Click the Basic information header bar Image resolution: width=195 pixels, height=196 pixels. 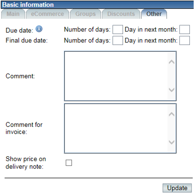pyautogui.click(x=97, y=4)
